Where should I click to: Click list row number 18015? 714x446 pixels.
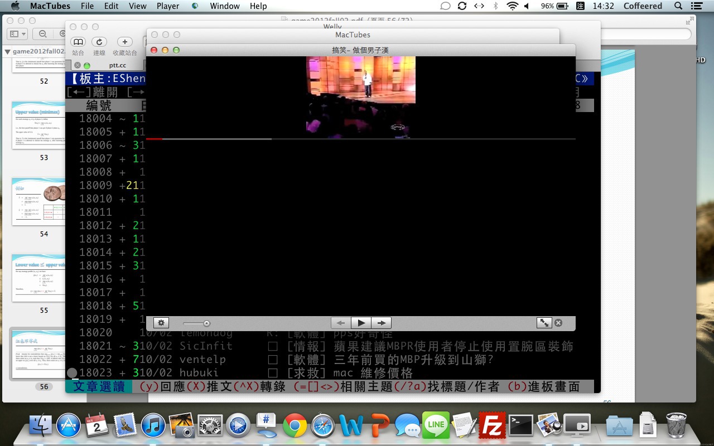point(95,265)
